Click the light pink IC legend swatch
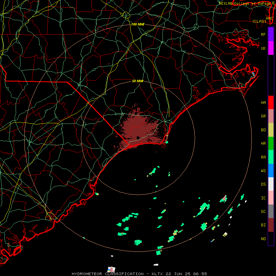 (271, 198)
